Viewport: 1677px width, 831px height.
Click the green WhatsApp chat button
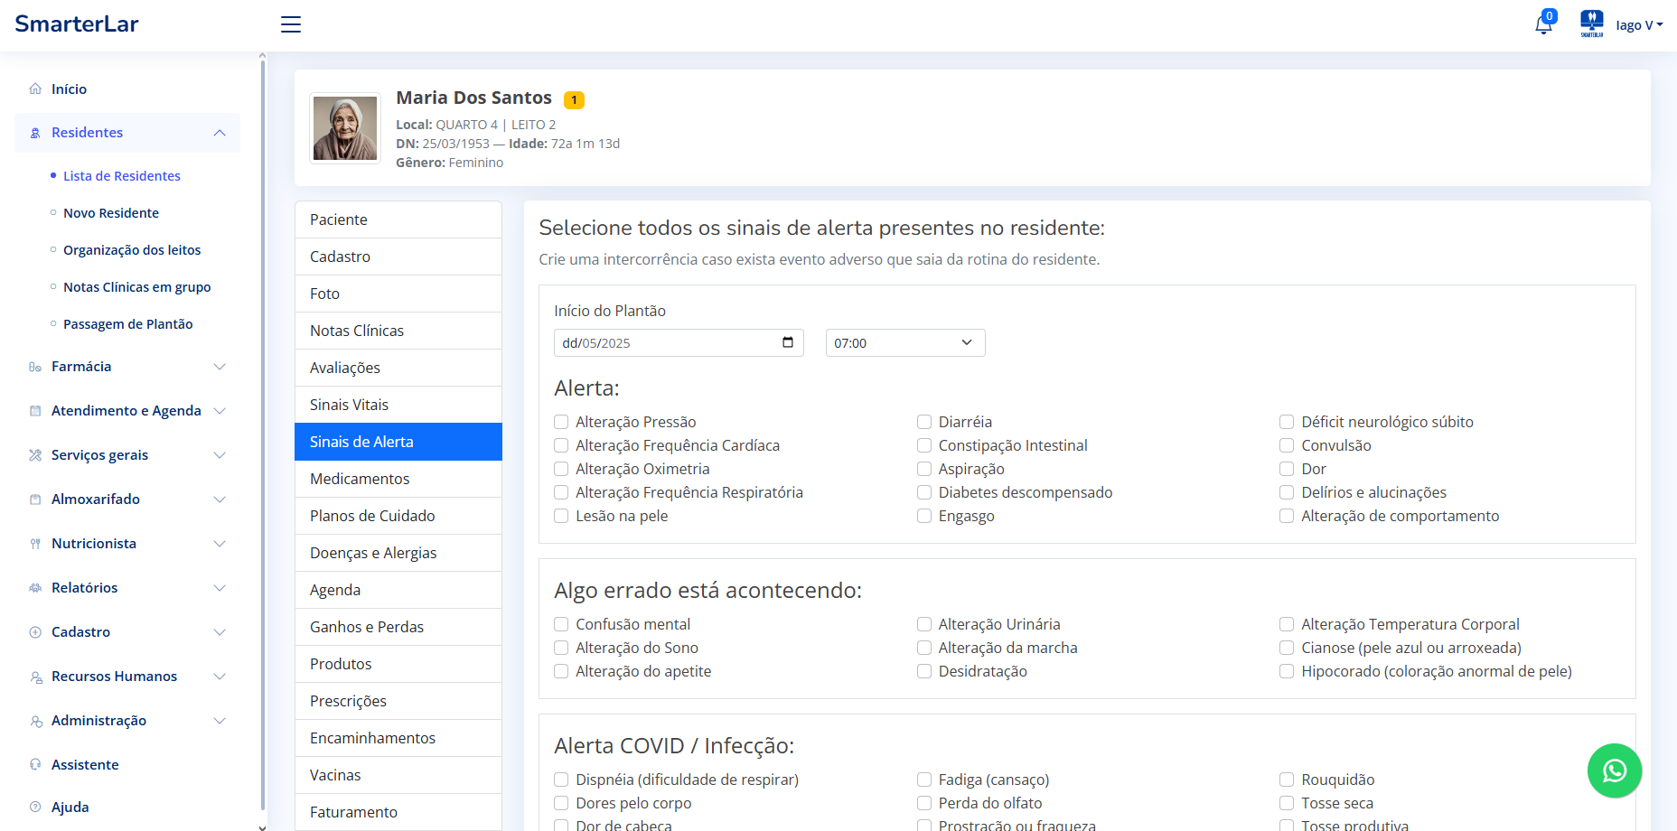pos(1614,770)
